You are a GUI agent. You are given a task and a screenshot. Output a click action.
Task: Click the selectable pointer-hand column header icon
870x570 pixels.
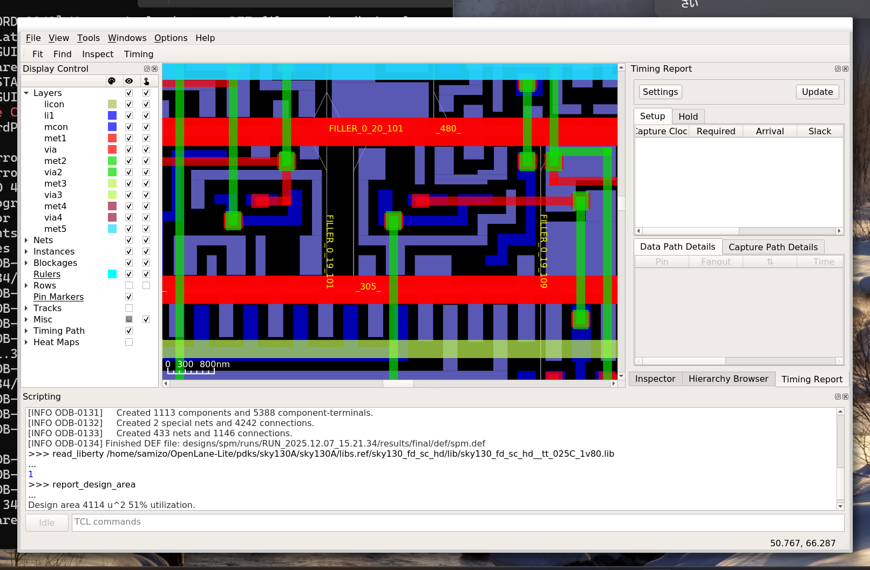[146, 81]
